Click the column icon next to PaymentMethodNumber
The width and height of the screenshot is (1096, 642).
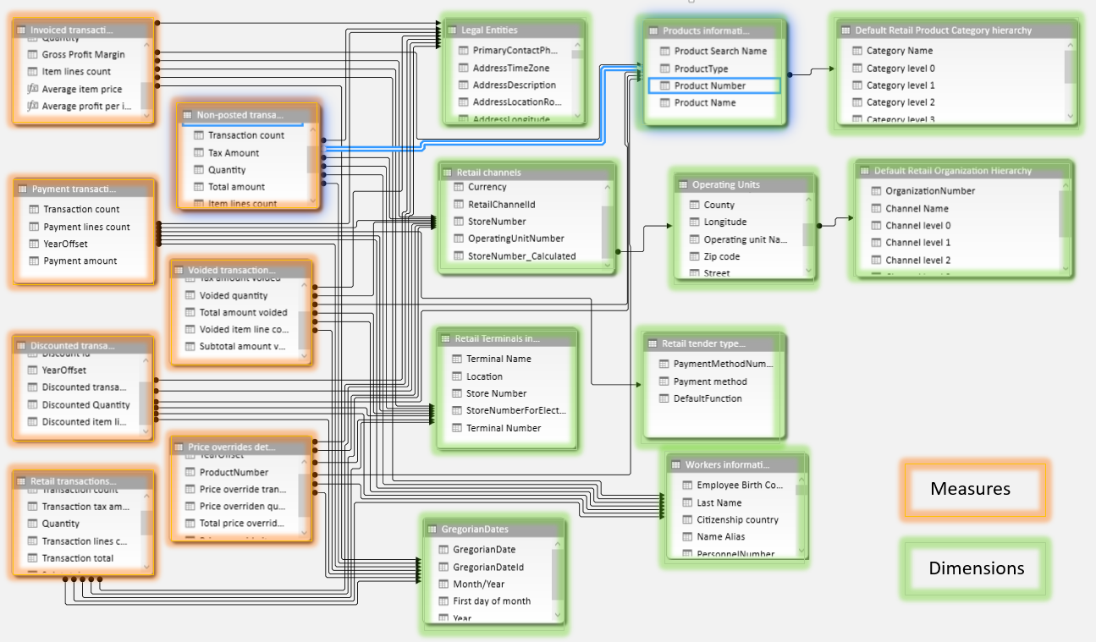[664, 364]
